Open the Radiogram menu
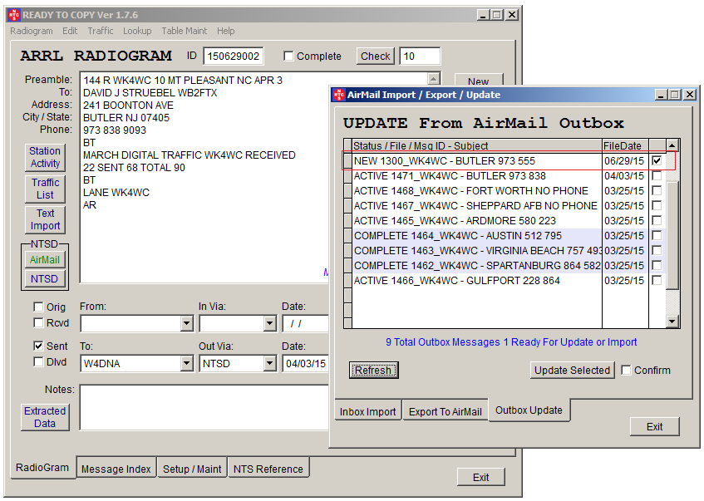 click(32, 31)
